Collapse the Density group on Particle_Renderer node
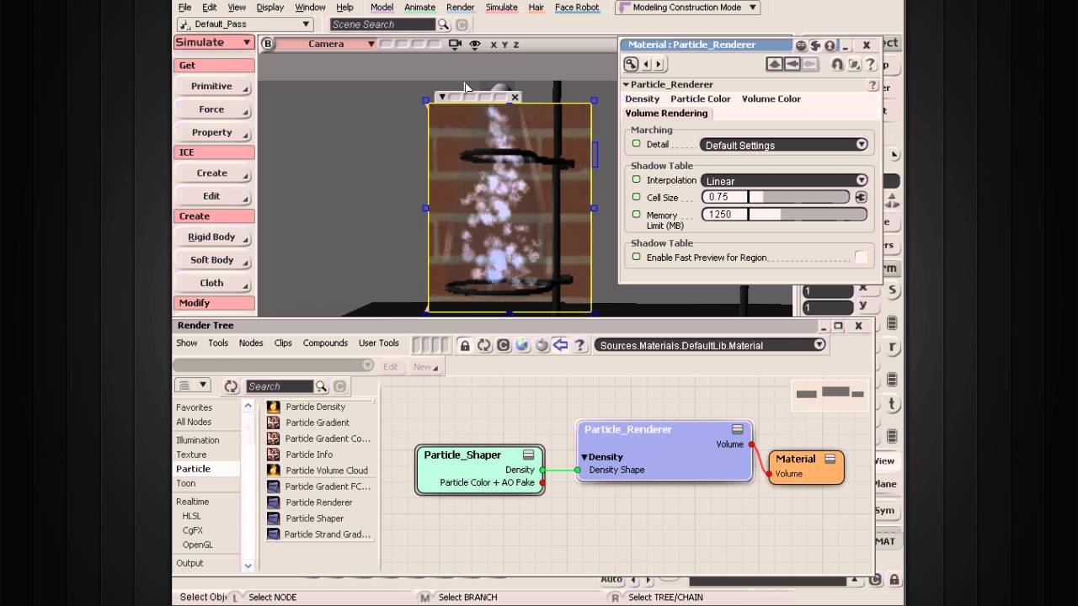The height and width of the screenshot is (606, 1078). [x=585, y=457]
